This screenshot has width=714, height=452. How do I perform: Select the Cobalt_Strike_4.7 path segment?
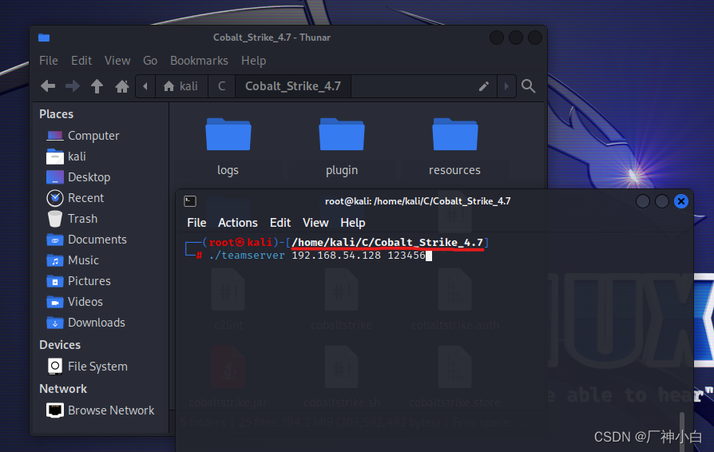pyautogui.click(x=293, y=86)
